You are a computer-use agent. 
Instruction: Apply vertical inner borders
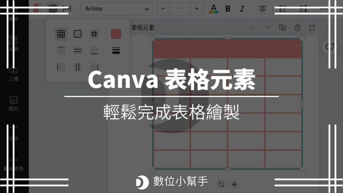pyautogui.click(x=78, y=67)
